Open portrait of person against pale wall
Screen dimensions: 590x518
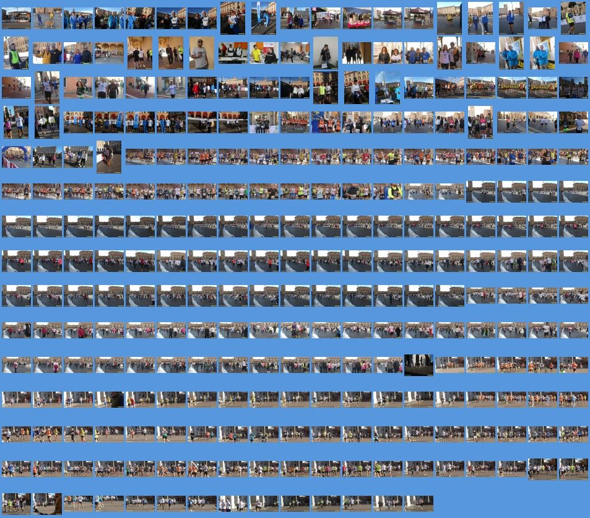click(326, 53)
